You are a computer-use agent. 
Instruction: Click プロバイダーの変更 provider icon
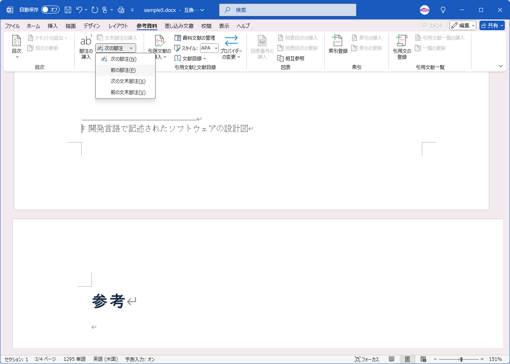tap(231, 47)
